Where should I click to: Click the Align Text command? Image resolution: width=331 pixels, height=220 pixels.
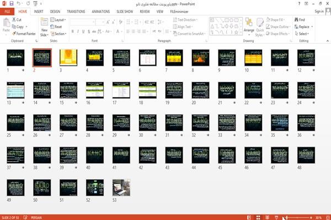click(183, 27)
